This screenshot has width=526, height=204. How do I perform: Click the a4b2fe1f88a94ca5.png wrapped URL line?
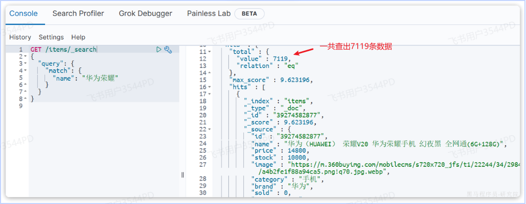[x=324, y=172]
